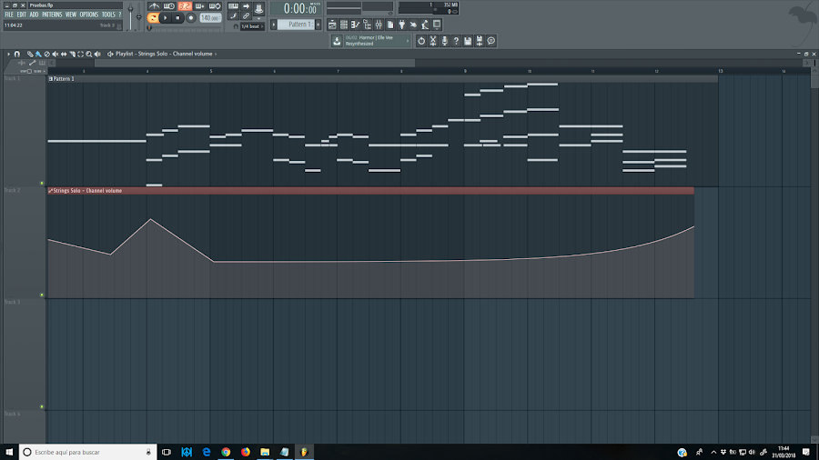Screen dimensions: 819x460
Task: Toggle wait for input before recording
Action: (169, 6)
